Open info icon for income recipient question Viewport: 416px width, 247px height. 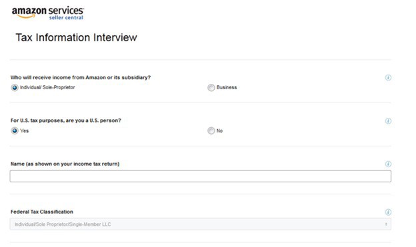click(x=388, y=78)
